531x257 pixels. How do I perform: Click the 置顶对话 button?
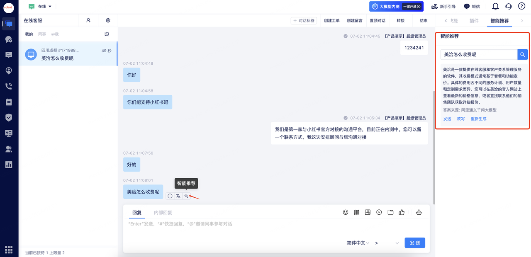pos(378,20)
